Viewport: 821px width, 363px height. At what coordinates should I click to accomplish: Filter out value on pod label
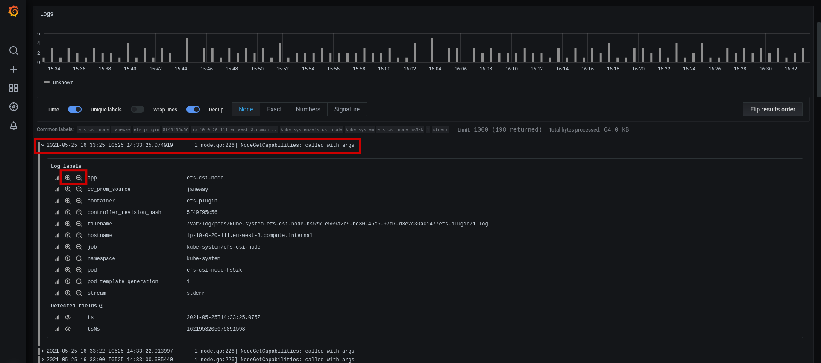pos(79,270)
